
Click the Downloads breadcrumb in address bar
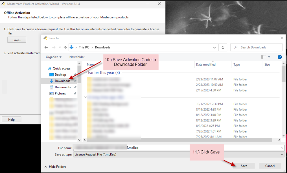coord(103,47)
